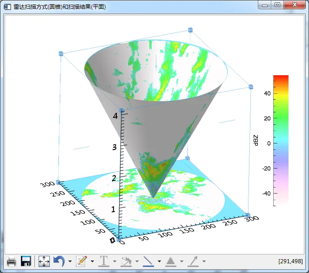This screenshot has width=309, height=273.
Task: Expand the pencil tool dropdown arrow
Action: pos(92,261)
